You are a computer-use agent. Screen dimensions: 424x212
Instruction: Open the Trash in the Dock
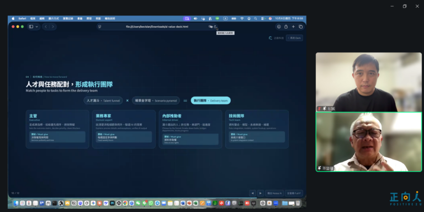(x=298, y=203)
